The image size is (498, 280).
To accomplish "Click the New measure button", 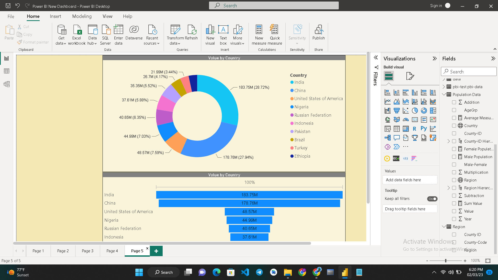I will (x=259, y=34).
